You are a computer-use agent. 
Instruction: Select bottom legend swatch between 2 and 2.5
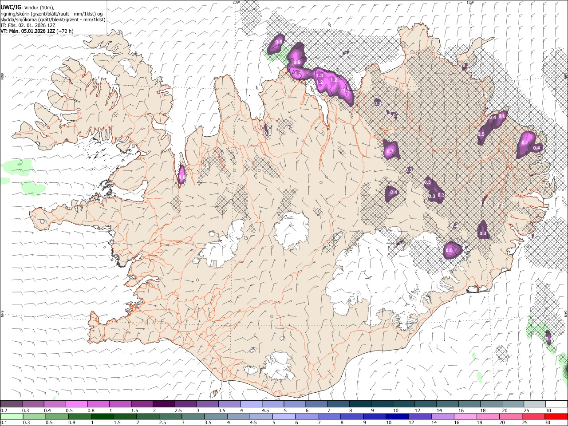click(148, 416)
